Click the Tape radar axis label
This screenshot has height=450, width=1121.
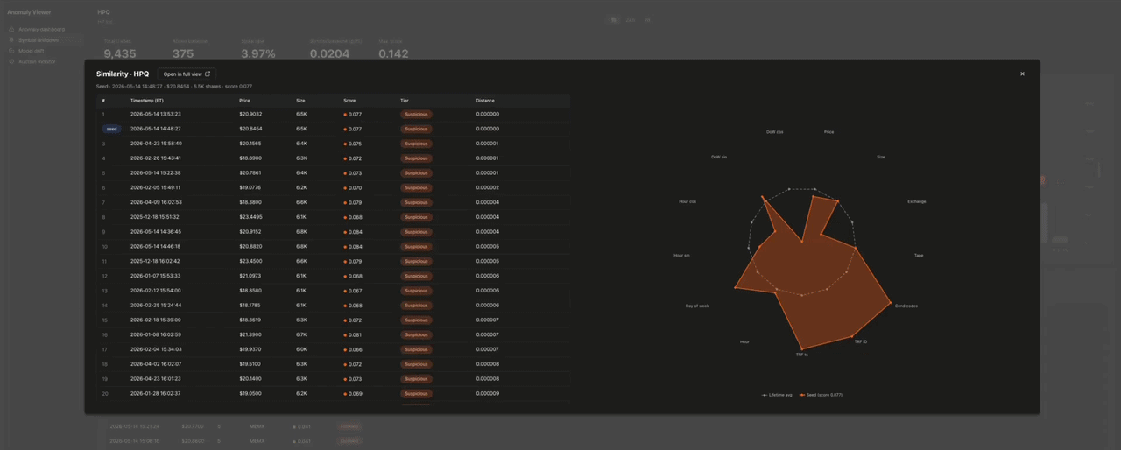coord(919,256)
